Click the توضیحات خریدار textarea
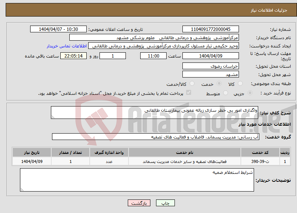Viewport: 297px width, 213px height. pos(137,180)
